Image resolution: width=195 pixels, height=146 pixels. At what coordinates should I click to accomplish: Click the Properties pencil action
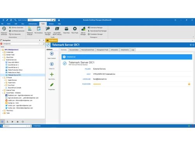point(51,86)
